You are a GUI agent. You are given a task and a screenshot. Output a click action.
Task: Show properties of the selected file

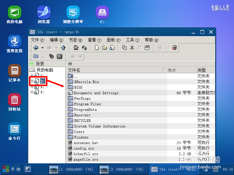point(147,48)
